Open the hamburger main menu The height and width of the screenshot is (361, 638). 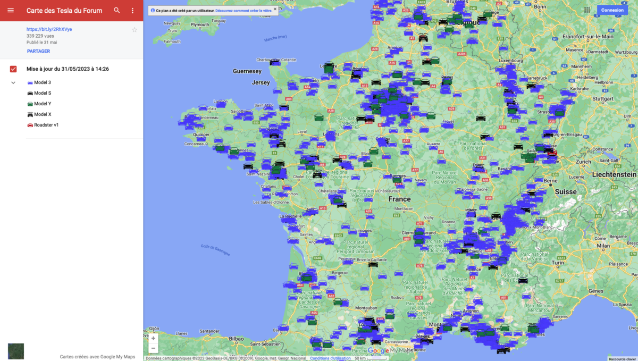coord(11,11)
